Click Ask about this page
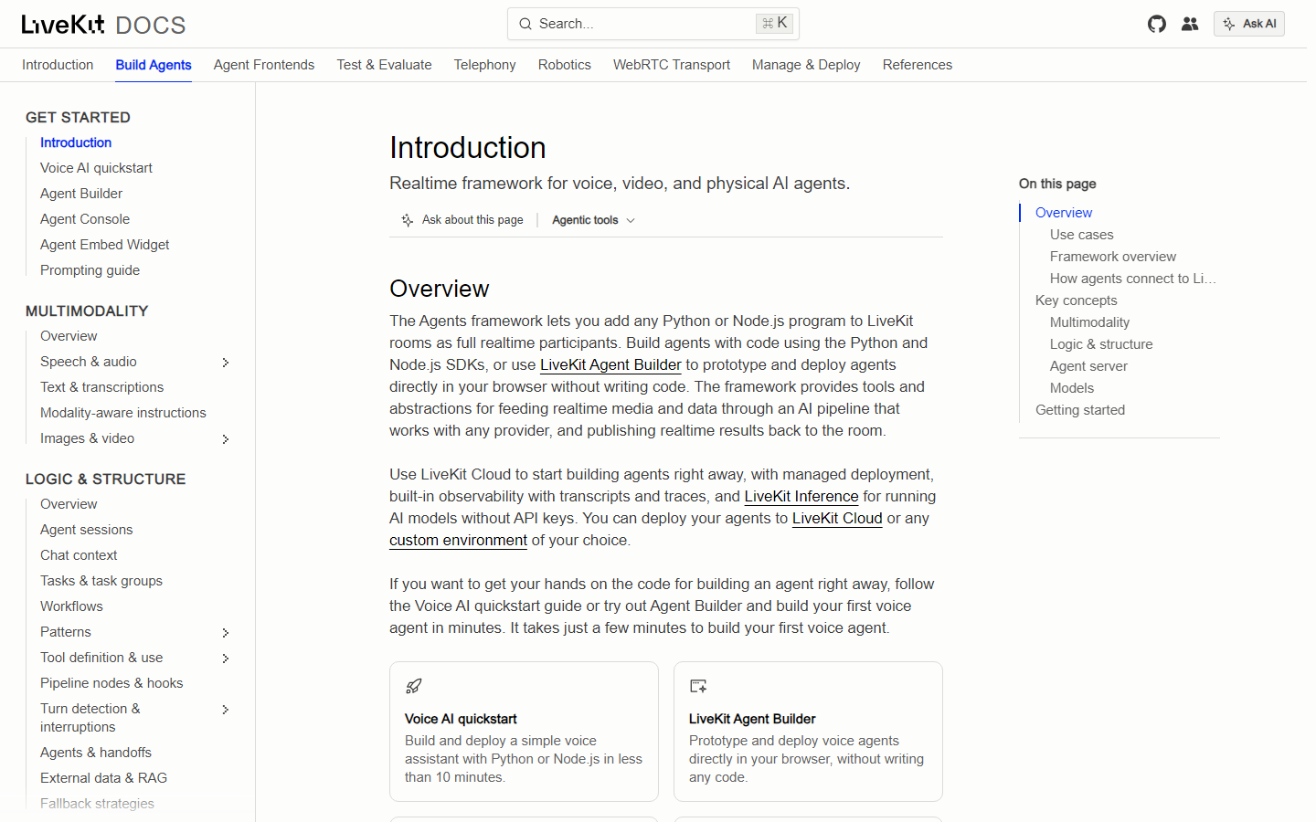 462,220
